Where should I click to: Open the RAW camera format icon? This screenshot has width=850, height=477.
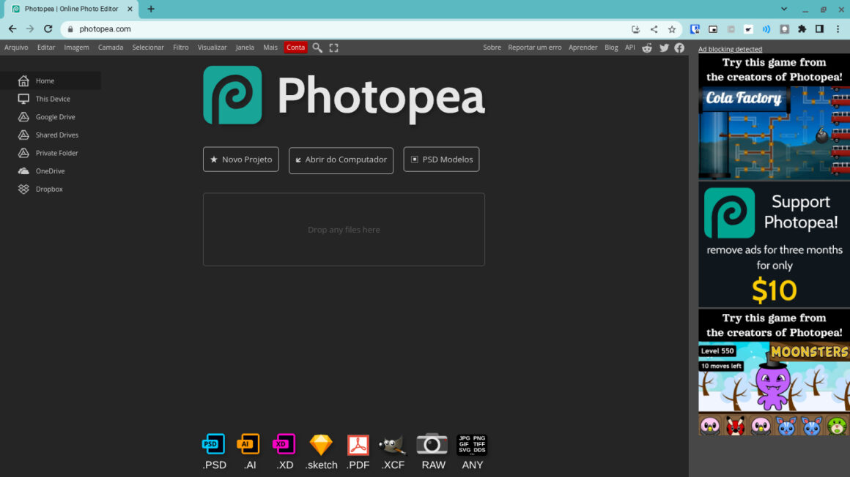[x=432, y=444]
